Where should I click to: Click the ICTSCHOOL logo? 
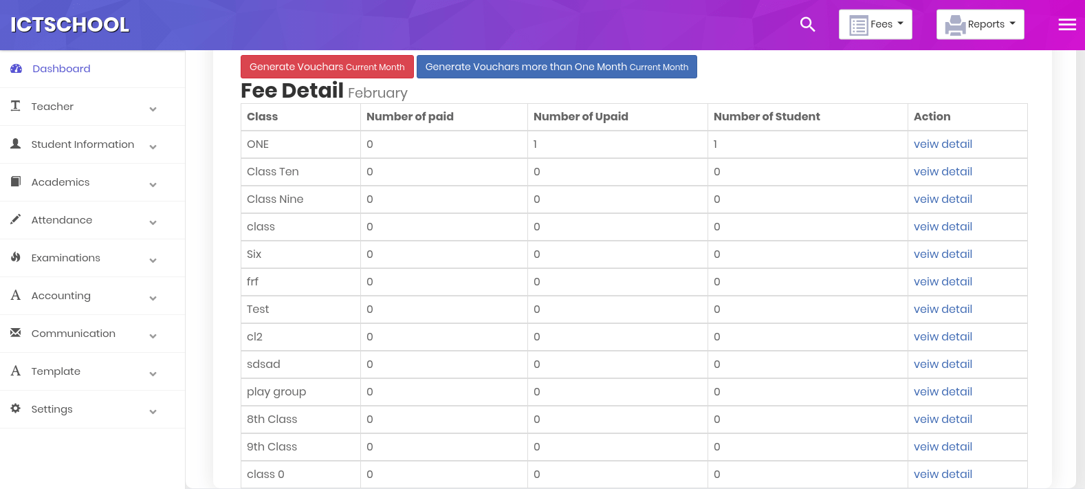coord(70,25)
